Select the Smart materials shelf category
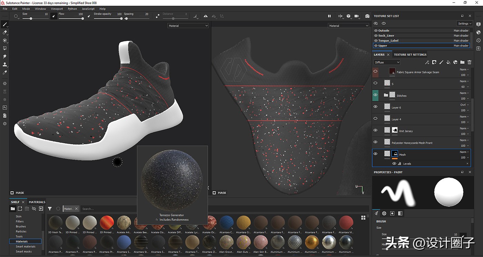Viewport: 483px width, 257px height. [x=26, y=246]
